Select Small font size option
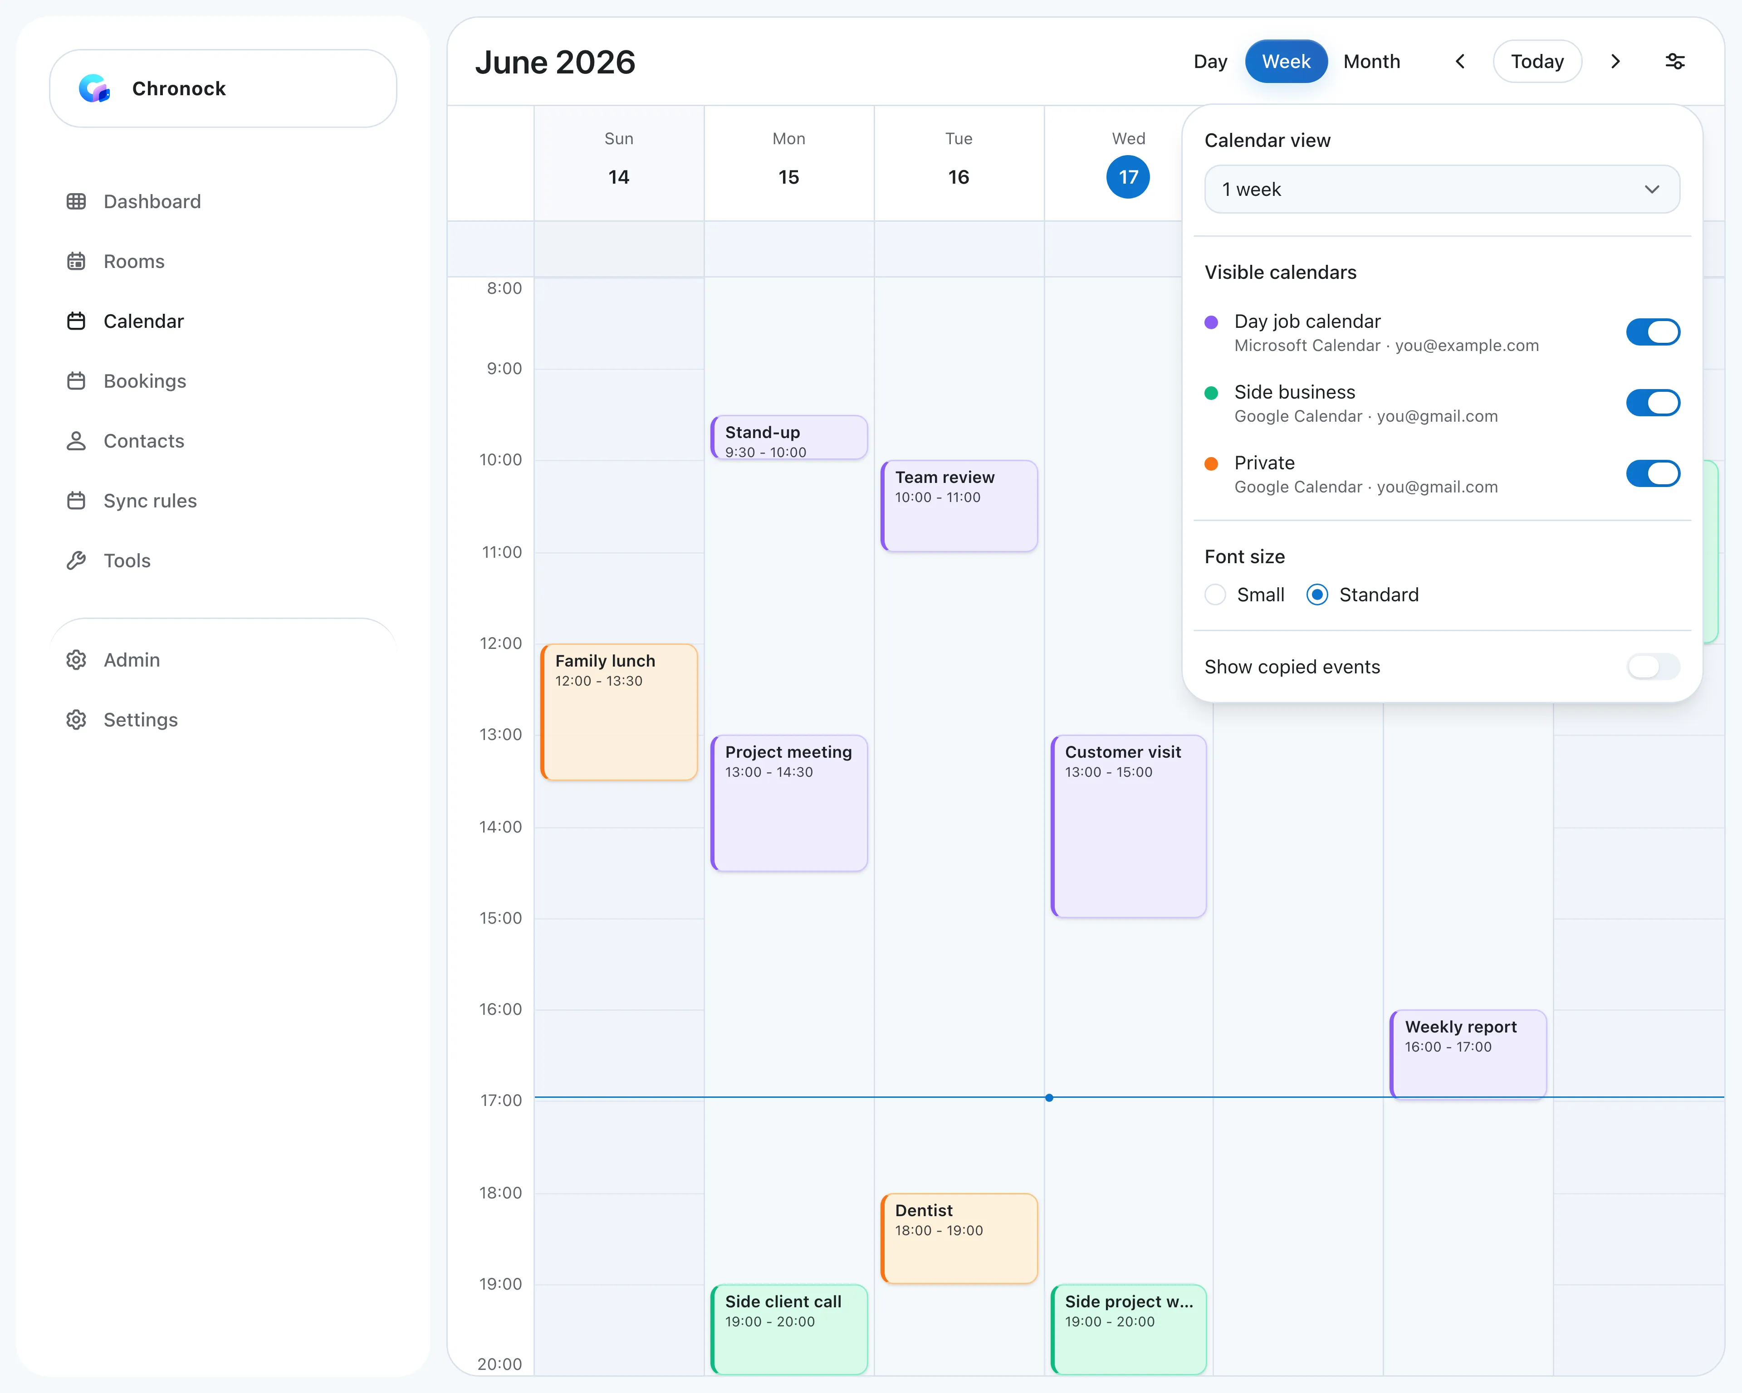 click(1215, 595)
